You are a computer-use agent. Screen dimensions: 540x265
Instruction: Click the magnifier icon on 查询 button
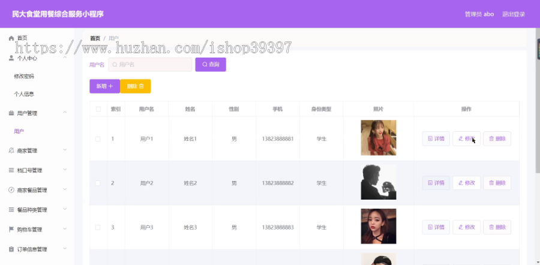[205, 64]
